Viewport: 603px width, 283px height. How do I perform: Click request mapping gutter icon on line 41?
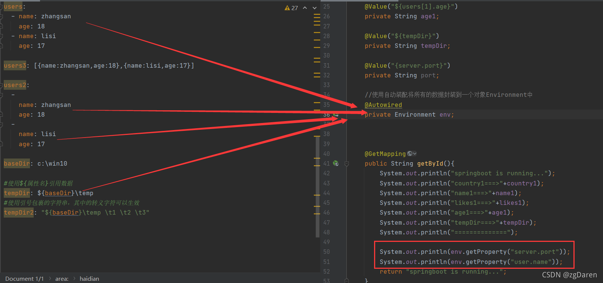(336, 163)
